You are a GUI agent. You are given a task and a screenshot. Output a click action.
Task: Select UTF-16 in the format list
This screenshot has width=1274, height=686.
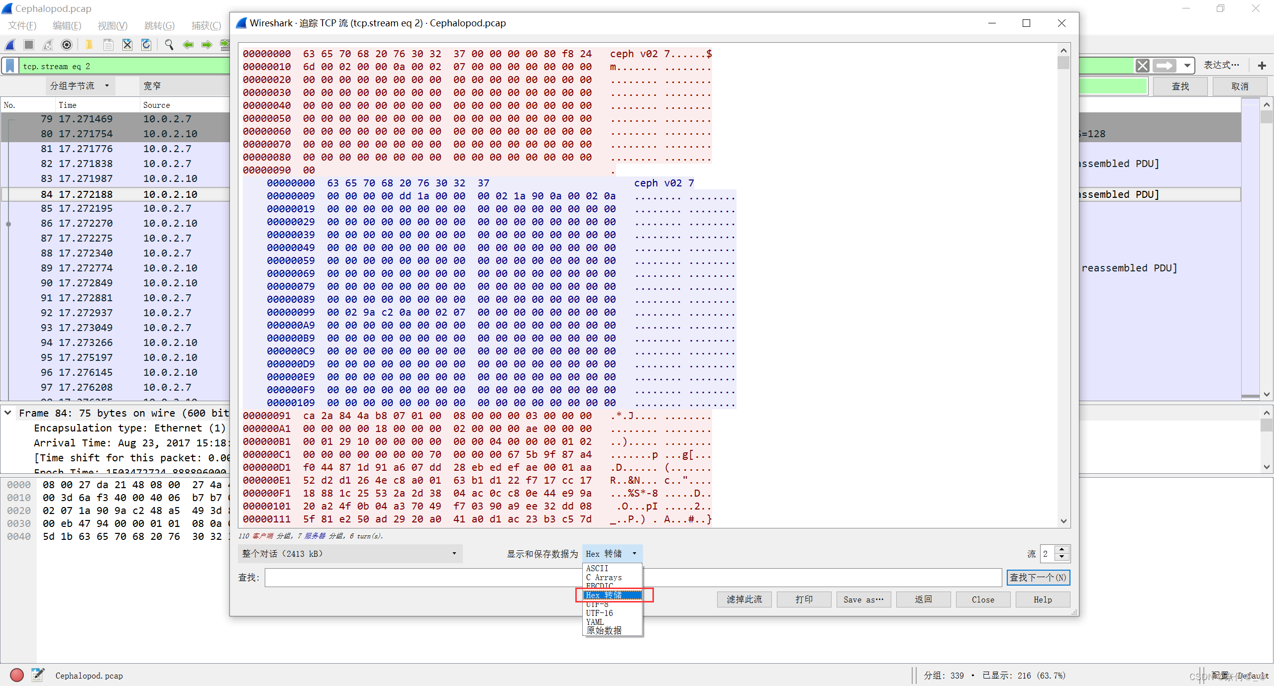(x=612, y=613)
